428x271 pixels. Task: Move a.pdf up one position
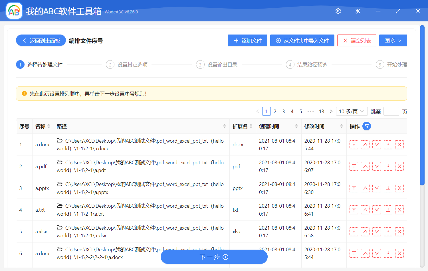coord(365,166)
